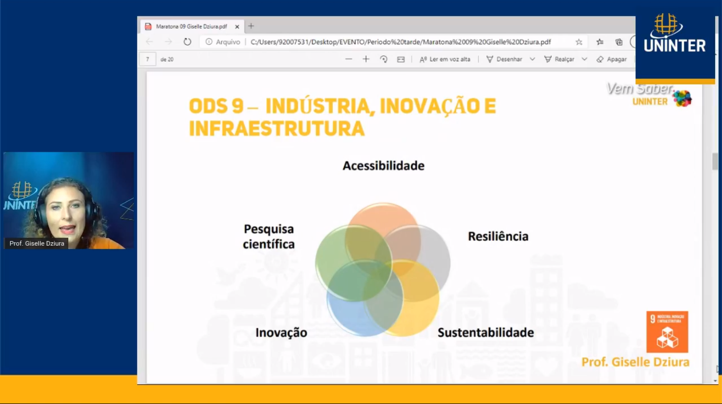Click the page number input field

[148, 59]
